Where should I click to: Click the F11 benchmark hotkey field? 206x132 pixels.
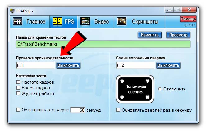point(35,65)
